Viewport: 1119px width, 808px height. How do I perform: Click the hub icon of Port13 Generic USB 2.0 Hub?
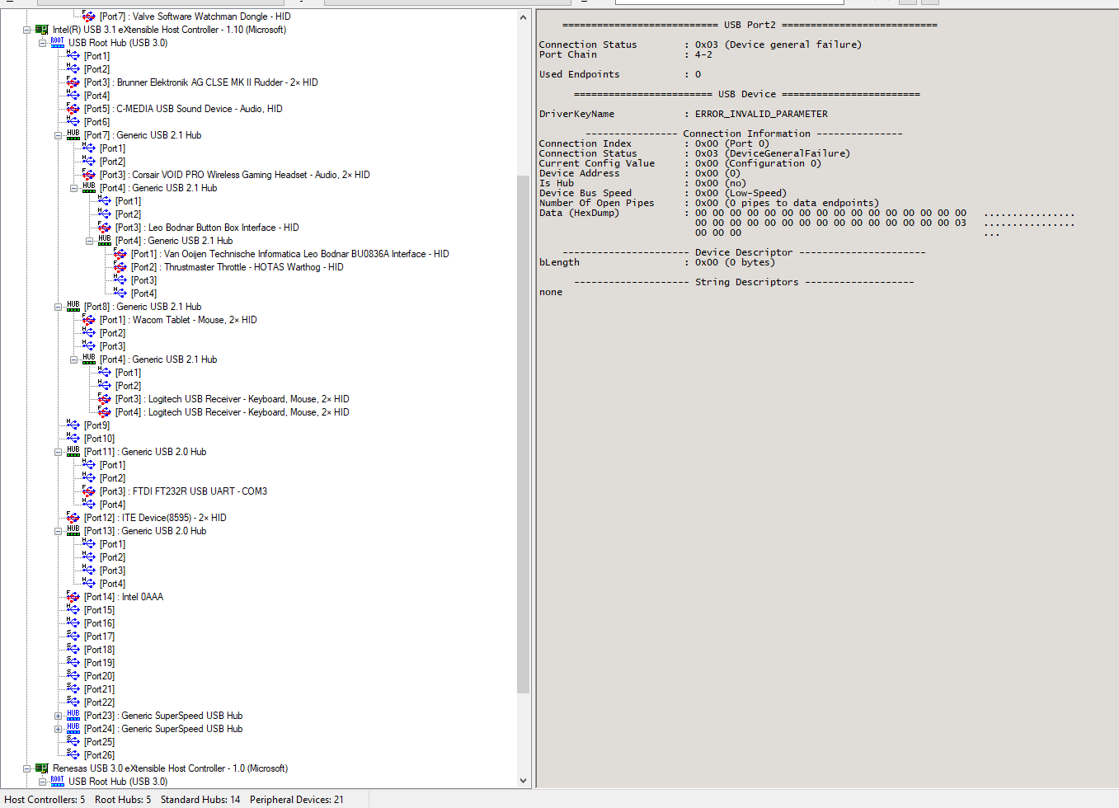[73, 531]
